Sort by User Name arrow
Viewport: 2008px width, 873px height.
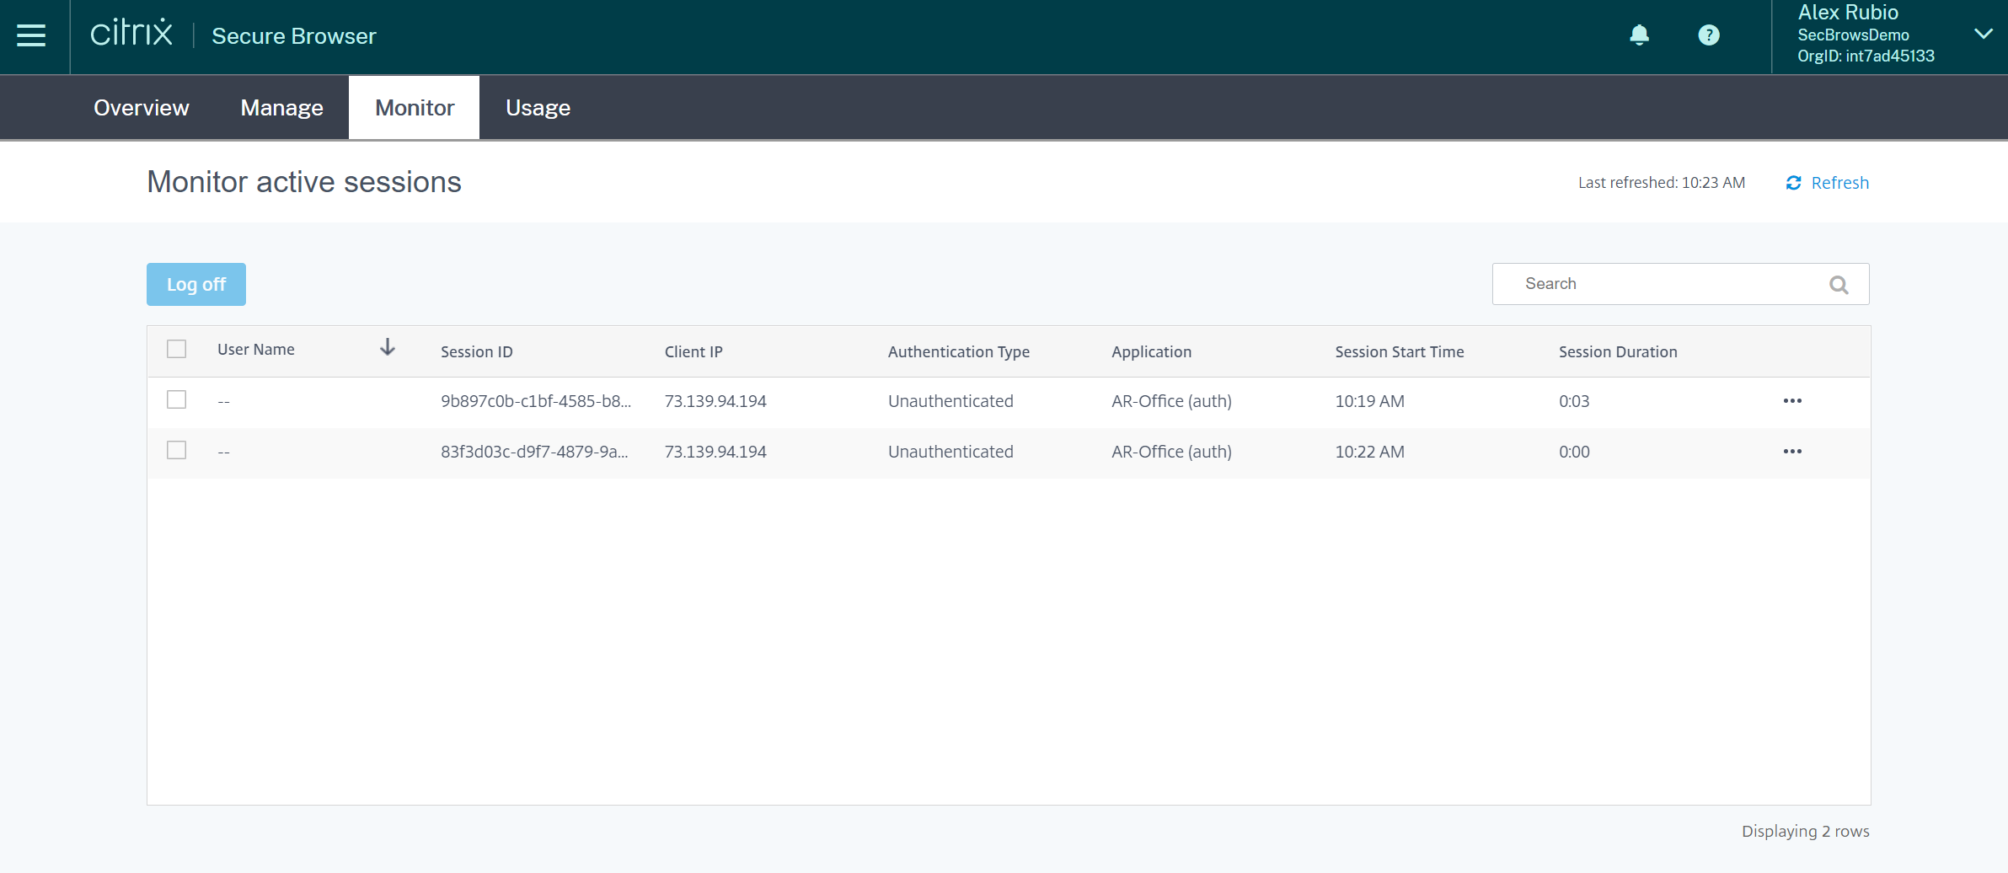tap(388, 348)
